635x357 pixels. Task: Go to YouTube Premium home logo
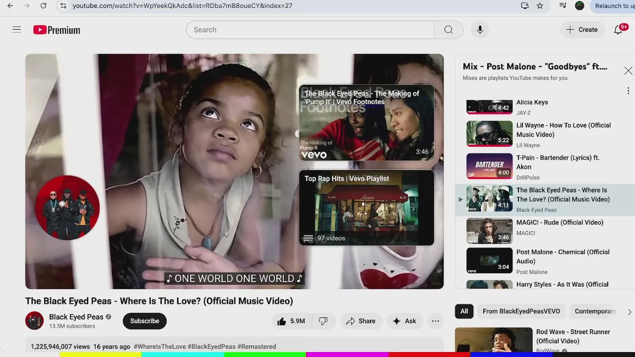[x=57, y=30]
